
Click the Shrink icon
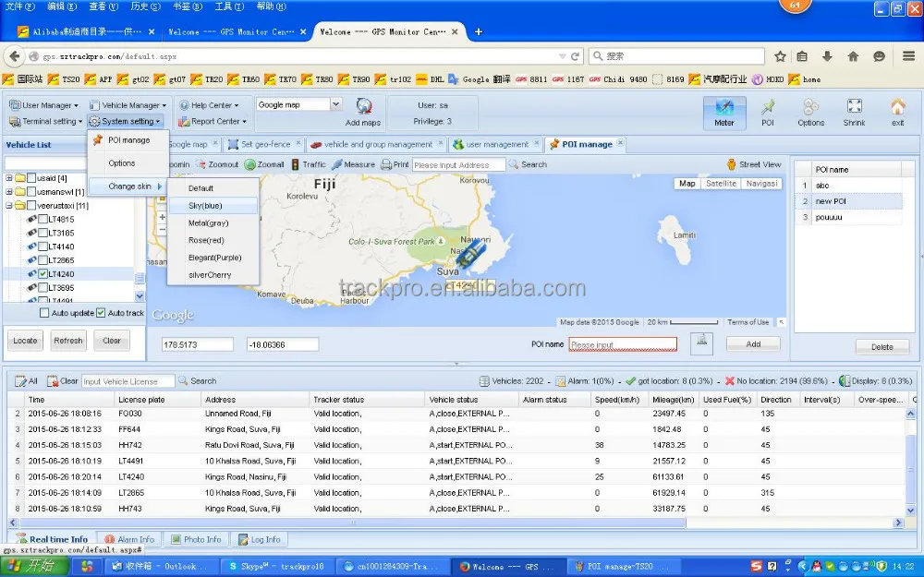click(x=855, y=107)
